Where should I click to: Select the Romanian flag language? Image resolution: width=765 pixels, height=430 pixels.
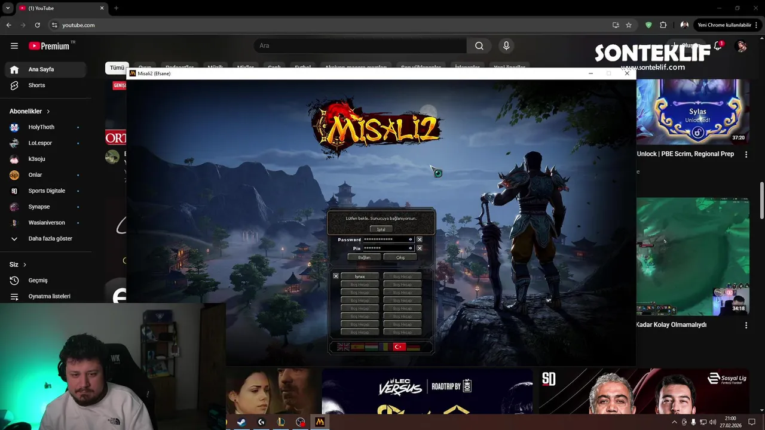[385, 347]
